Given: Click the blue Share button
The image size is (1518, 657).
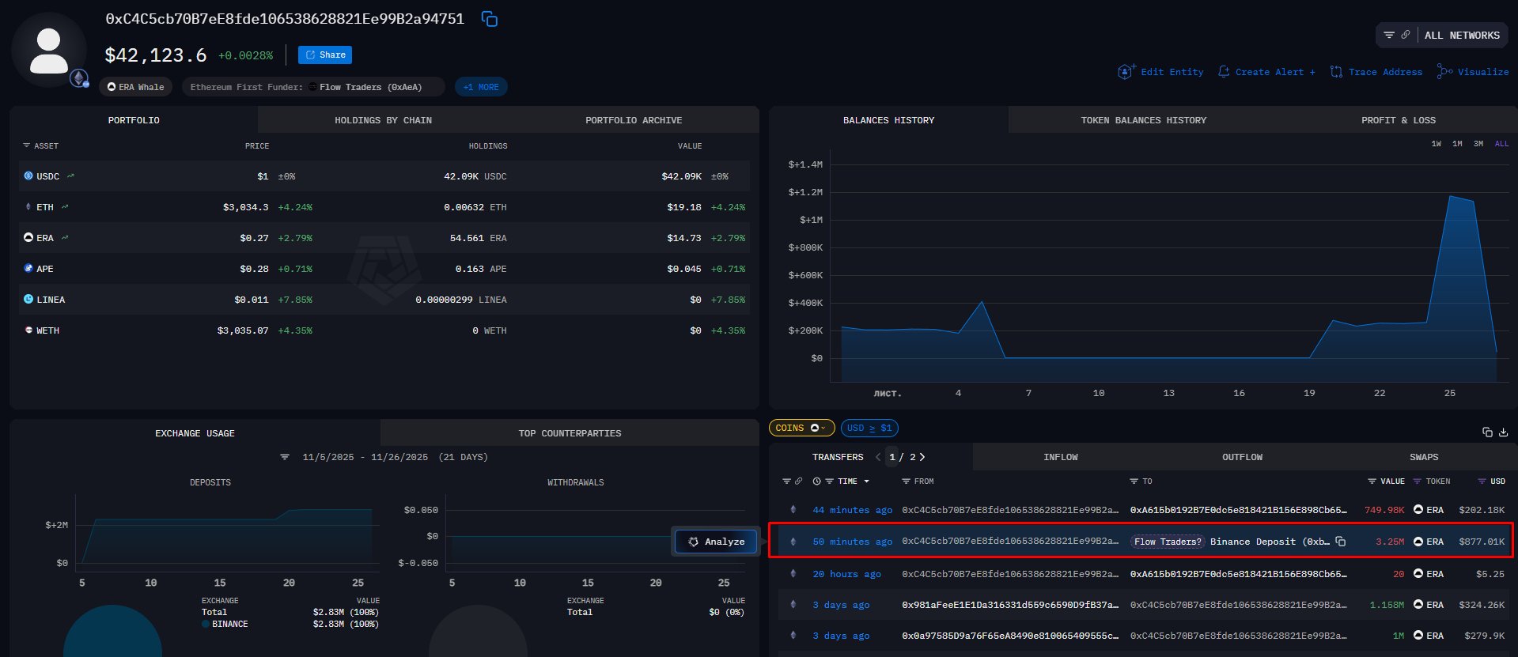Looking at the screenshot, I should (324, 55).
